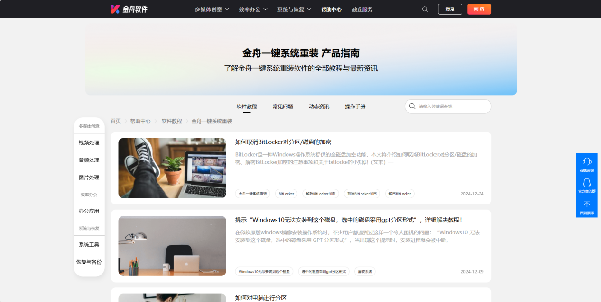Open the Windows10无法安装到这个磁盘 article title
The height and width of the screenshot is (302, 601).
pyautogui.click(x=349, y=220)
